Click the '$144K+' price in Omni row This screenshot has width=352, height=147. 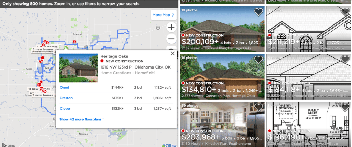click(x=118, y=88)
